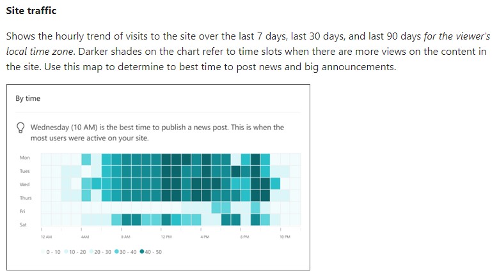
Task: Click the By time chart title
Action: pos(28,99)
